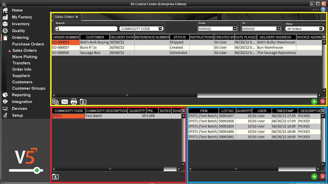328x184 pixels.
Task: Click the Setup gear icon in the sidebar
Action: 5,115
